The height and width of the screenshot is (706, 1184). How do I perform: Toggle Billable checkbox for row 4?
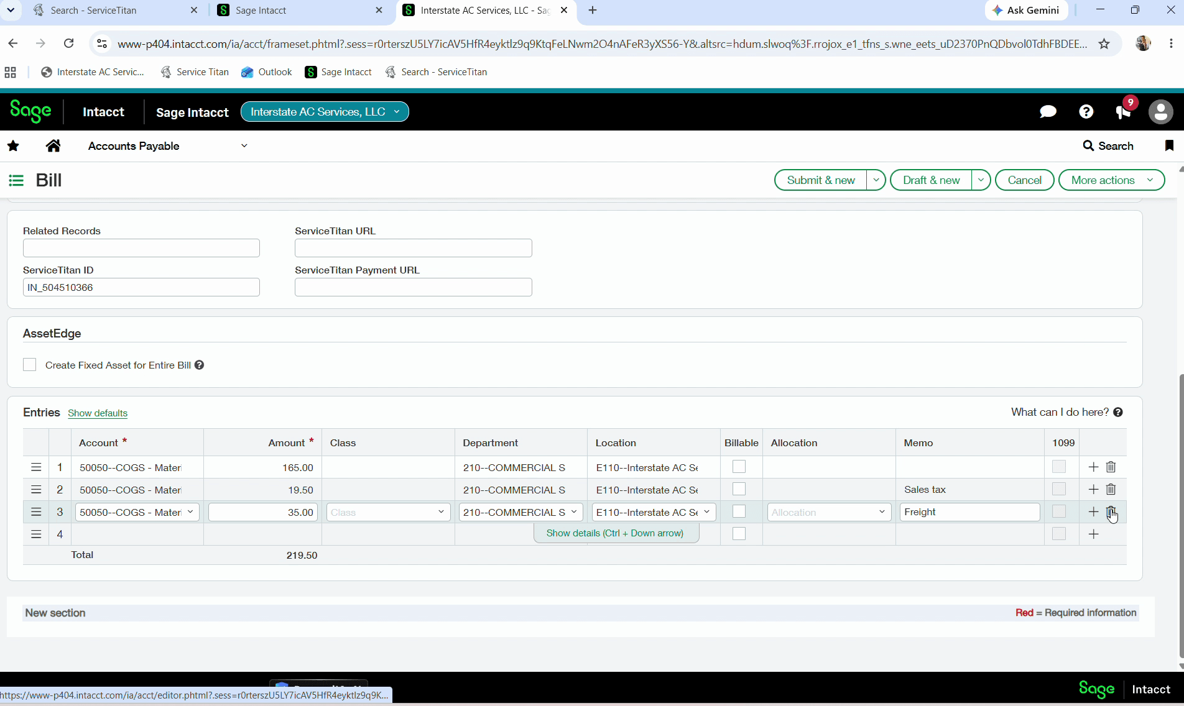tap(739, 534)
